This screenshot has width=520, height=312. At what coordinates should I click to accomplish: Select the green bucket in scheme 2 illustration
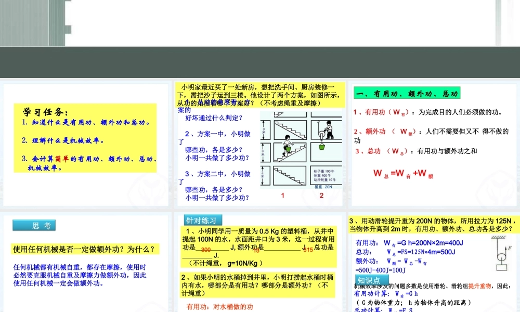[x=322, y=148]
